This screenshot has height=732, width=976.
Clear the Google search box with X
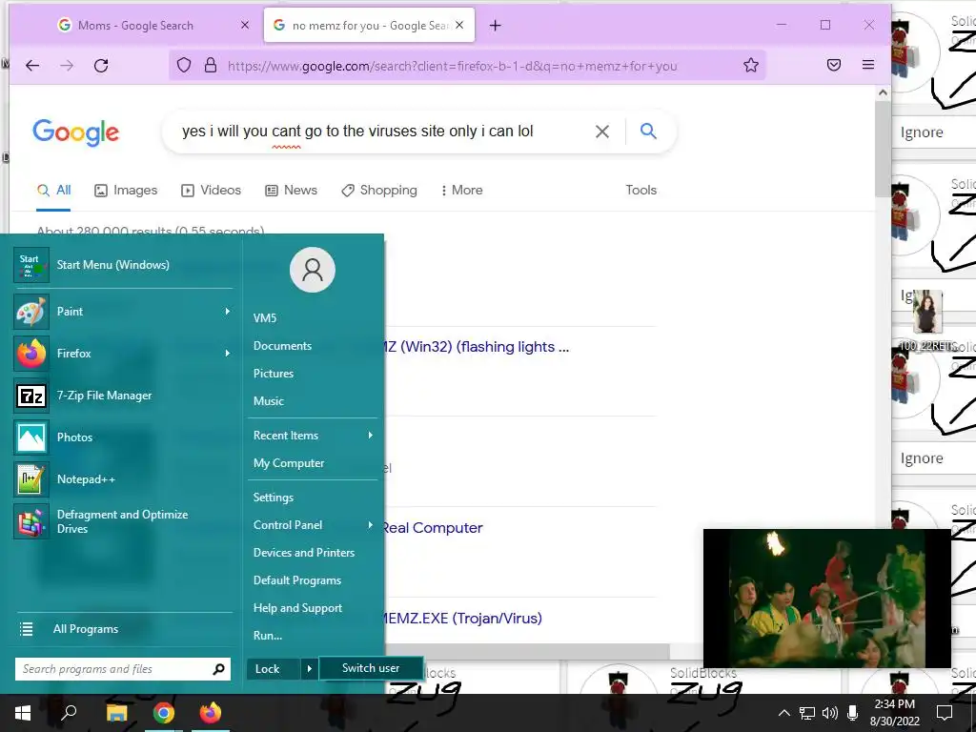(602, 132)
